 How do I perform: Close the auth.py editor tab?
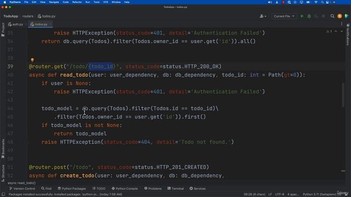[26, 24]
